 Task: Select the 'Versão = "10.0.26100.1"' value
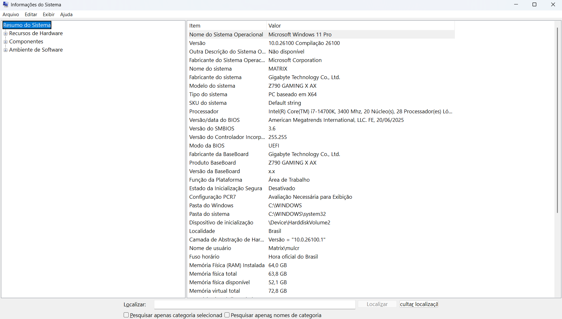click(297, 240)
